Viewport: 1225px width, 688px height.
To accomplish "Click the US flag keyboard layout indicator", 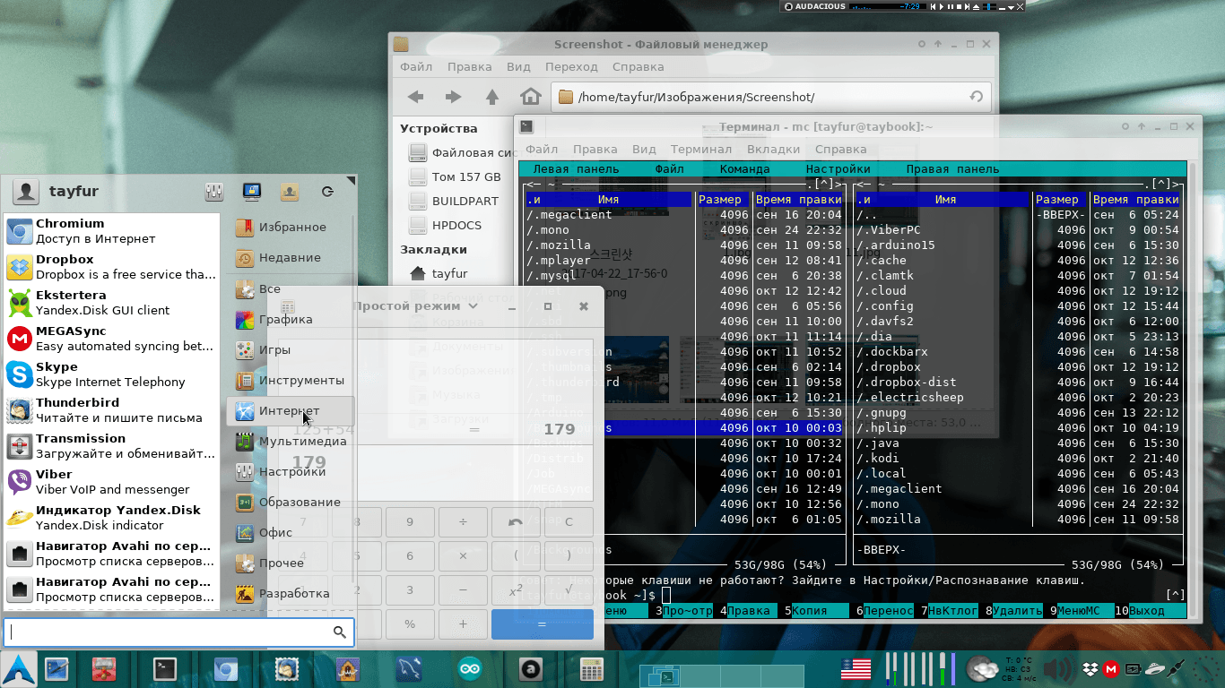I will pyautogui.click(x=856, y=669).
